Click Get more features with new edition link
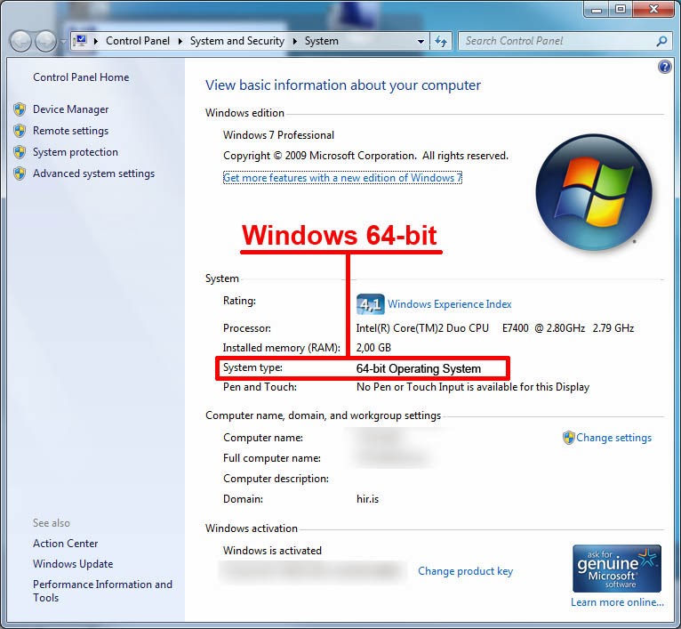The image size is (681, 629). [x=342, y=178]
